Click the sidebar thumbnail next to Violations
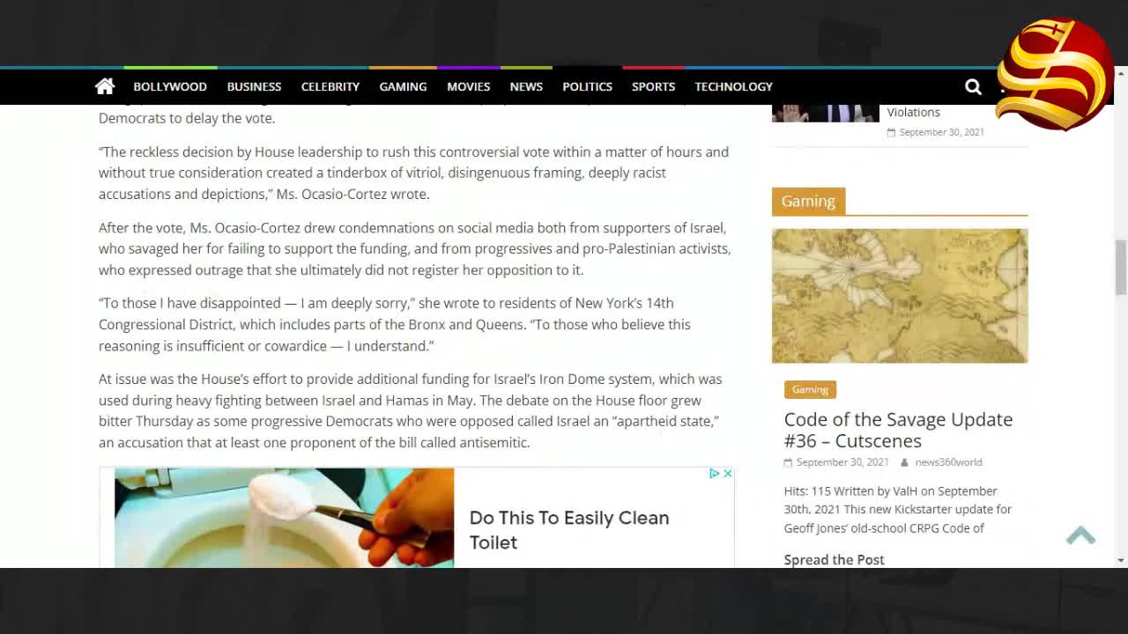The width and height of the screenshot is (1128, 634). click(825, 113)
